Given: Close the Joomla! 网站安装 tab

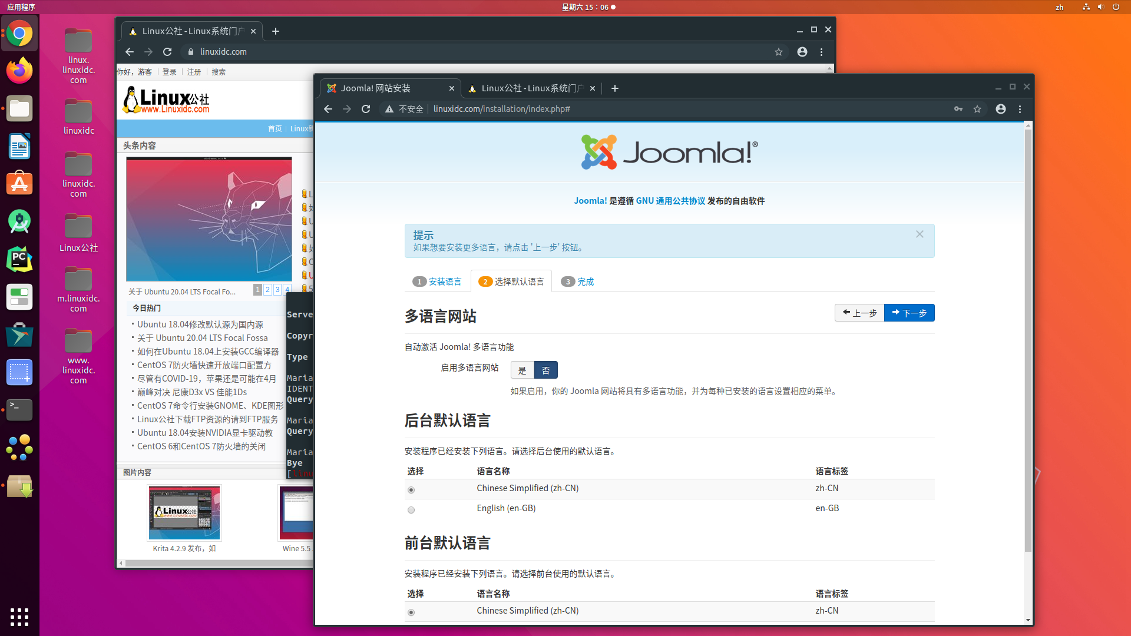Looking at the screenshot, I should click(x=452, y=88).
